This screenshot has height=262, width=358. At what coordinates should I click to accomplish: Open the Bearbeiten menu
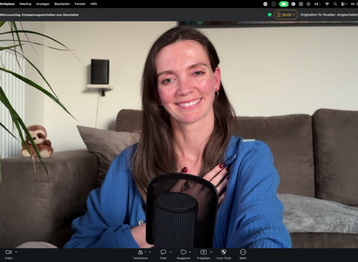click(x=62, y=4)
